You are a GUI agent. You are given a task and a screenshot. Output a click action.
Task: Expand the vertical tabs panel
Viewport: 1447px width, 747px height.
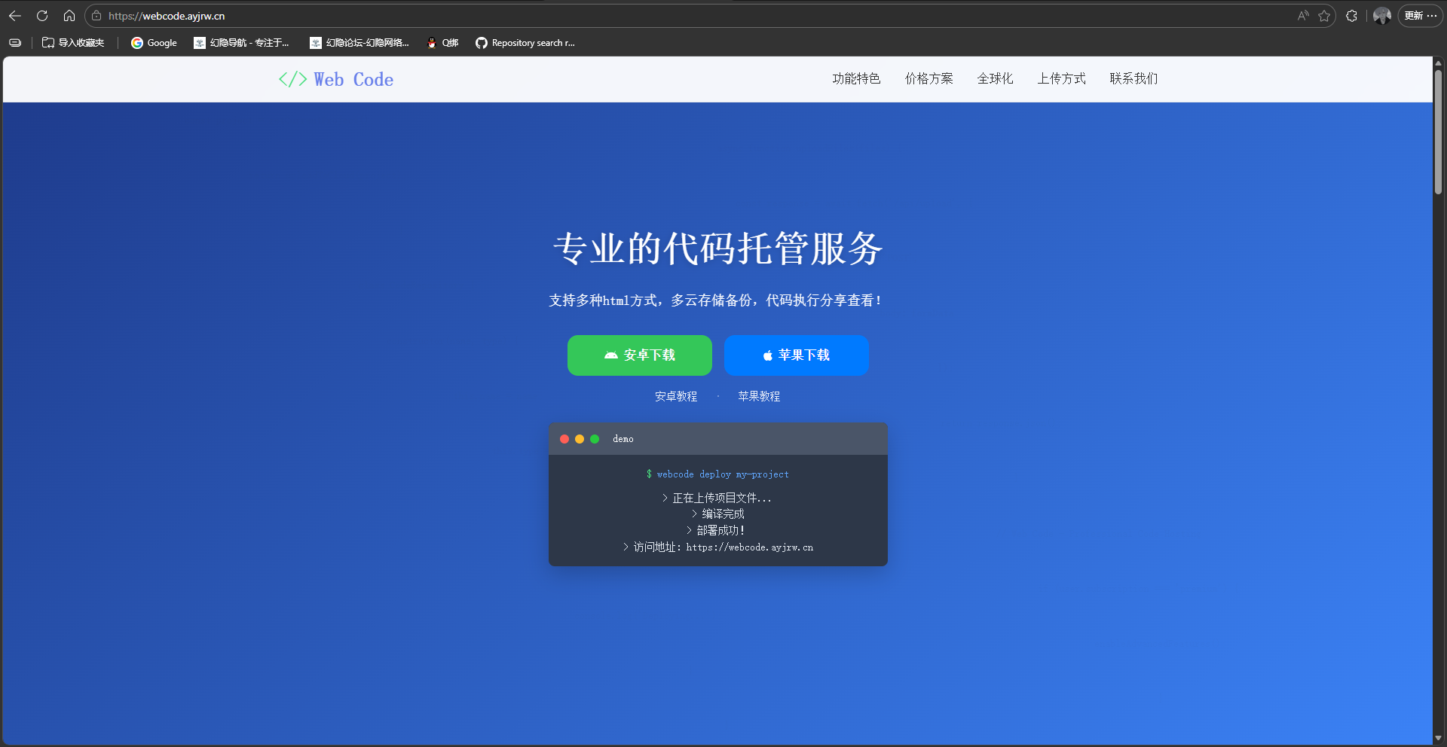(14, 43)
